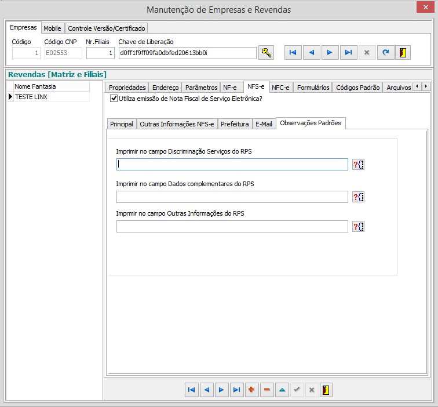Open helper icon for Discriminação Serviços field
The width and height of the screenshot is (438, 407).
pos(358,165)
